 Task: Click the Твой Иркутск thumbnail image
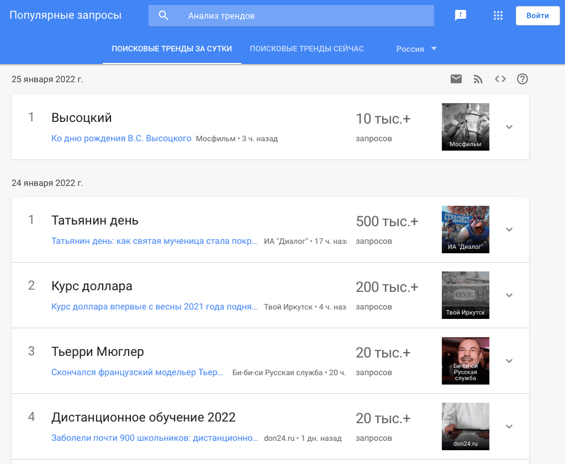(466, 295)
